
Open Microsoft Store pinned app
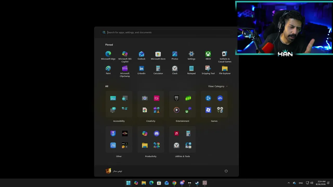(158, 56)
